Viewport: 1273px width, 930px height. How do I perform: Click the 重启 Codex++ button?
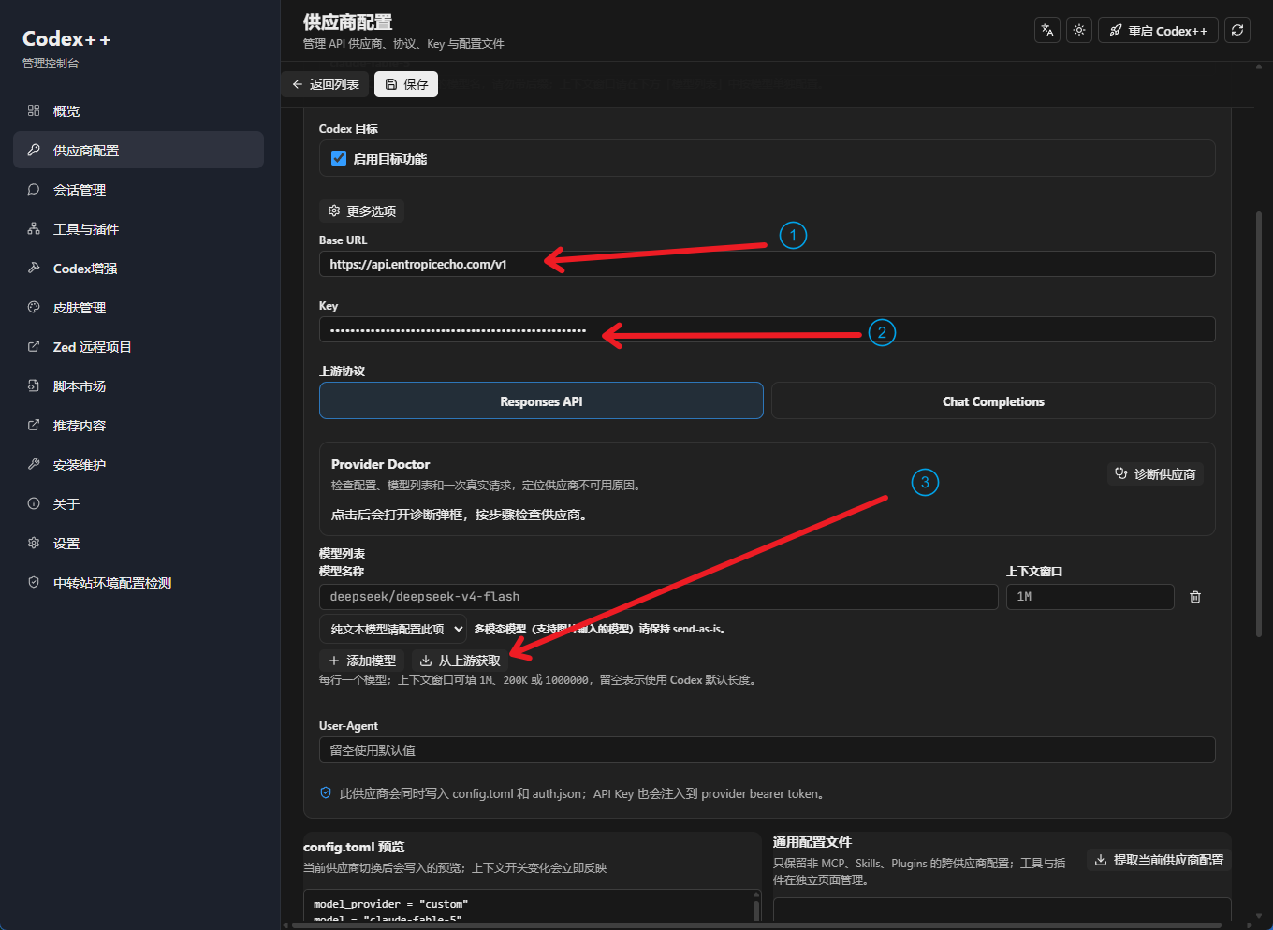[x=1158, y=30]
